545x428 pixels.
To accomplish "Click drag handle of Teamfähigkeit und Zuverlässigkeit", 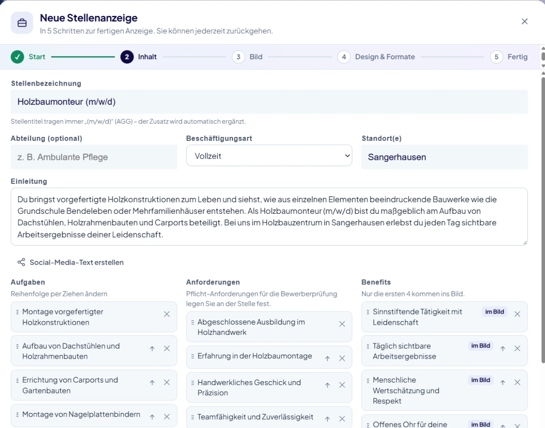I will (192, 417).
